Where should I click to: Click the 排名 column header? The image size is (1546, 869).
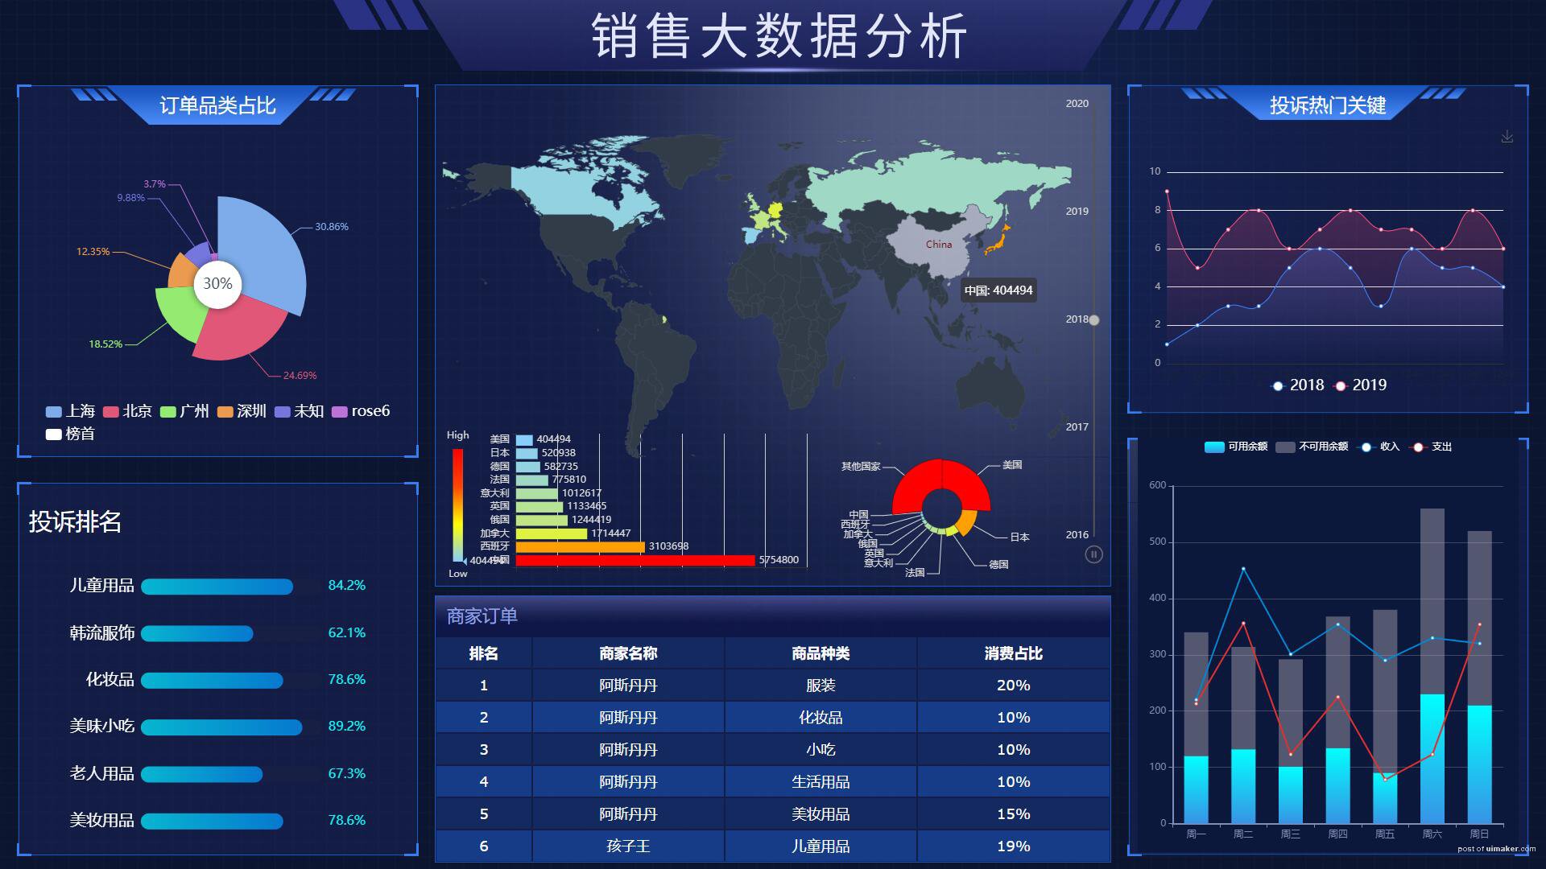pos(484,653)
